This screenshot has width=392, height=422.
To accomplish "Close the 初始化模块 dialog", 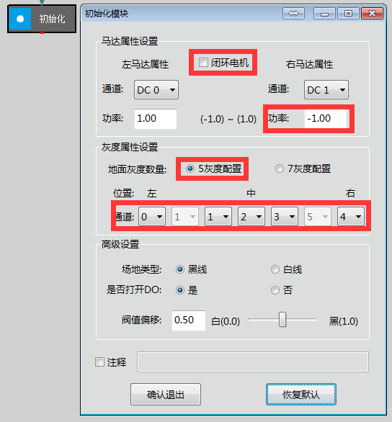I will [372, 13].
